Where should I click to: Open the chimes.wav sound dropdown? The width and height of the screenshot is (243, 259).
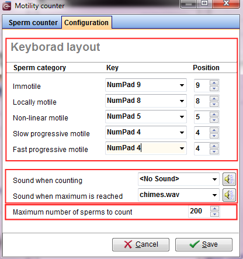214,195
